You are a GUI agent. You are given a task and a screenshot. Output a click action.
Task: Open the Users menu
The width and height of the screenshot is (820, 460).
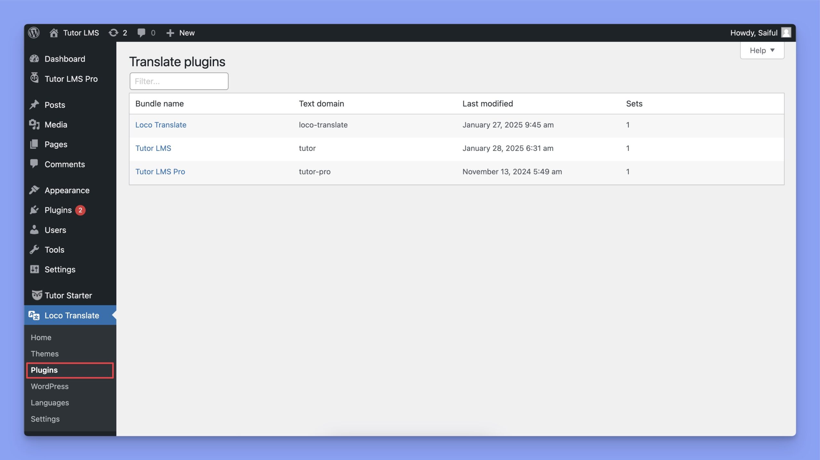[x=55, y=230]
